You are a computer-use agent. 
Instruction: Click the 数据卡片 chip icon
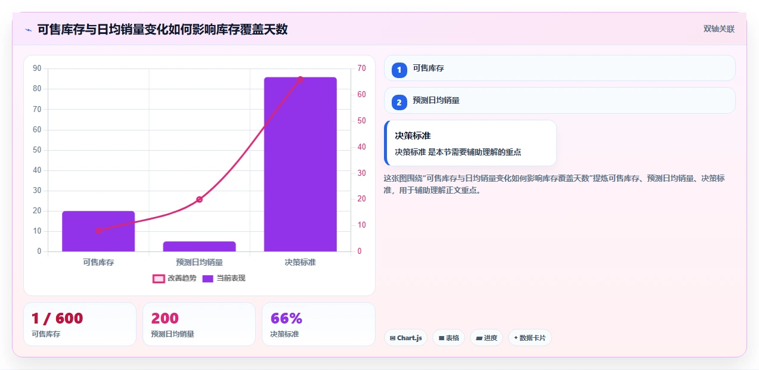[516, 338]
